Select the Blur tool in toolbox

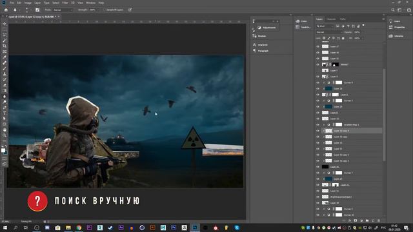pyautogui.click(x=5, y=96)
